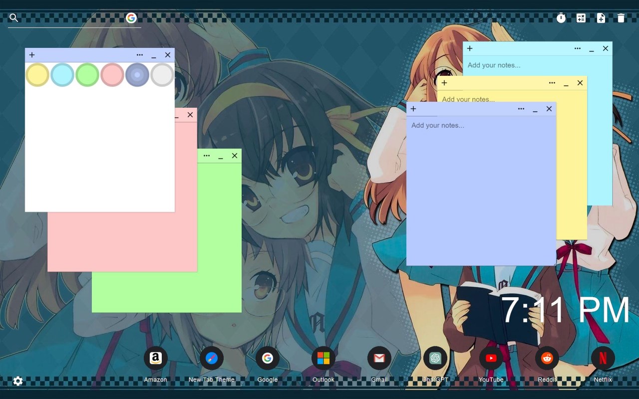The height and width of the screenshot is (399, 639).
Task: Open the Outlook shortcut
Action: [x=323, y=358]
